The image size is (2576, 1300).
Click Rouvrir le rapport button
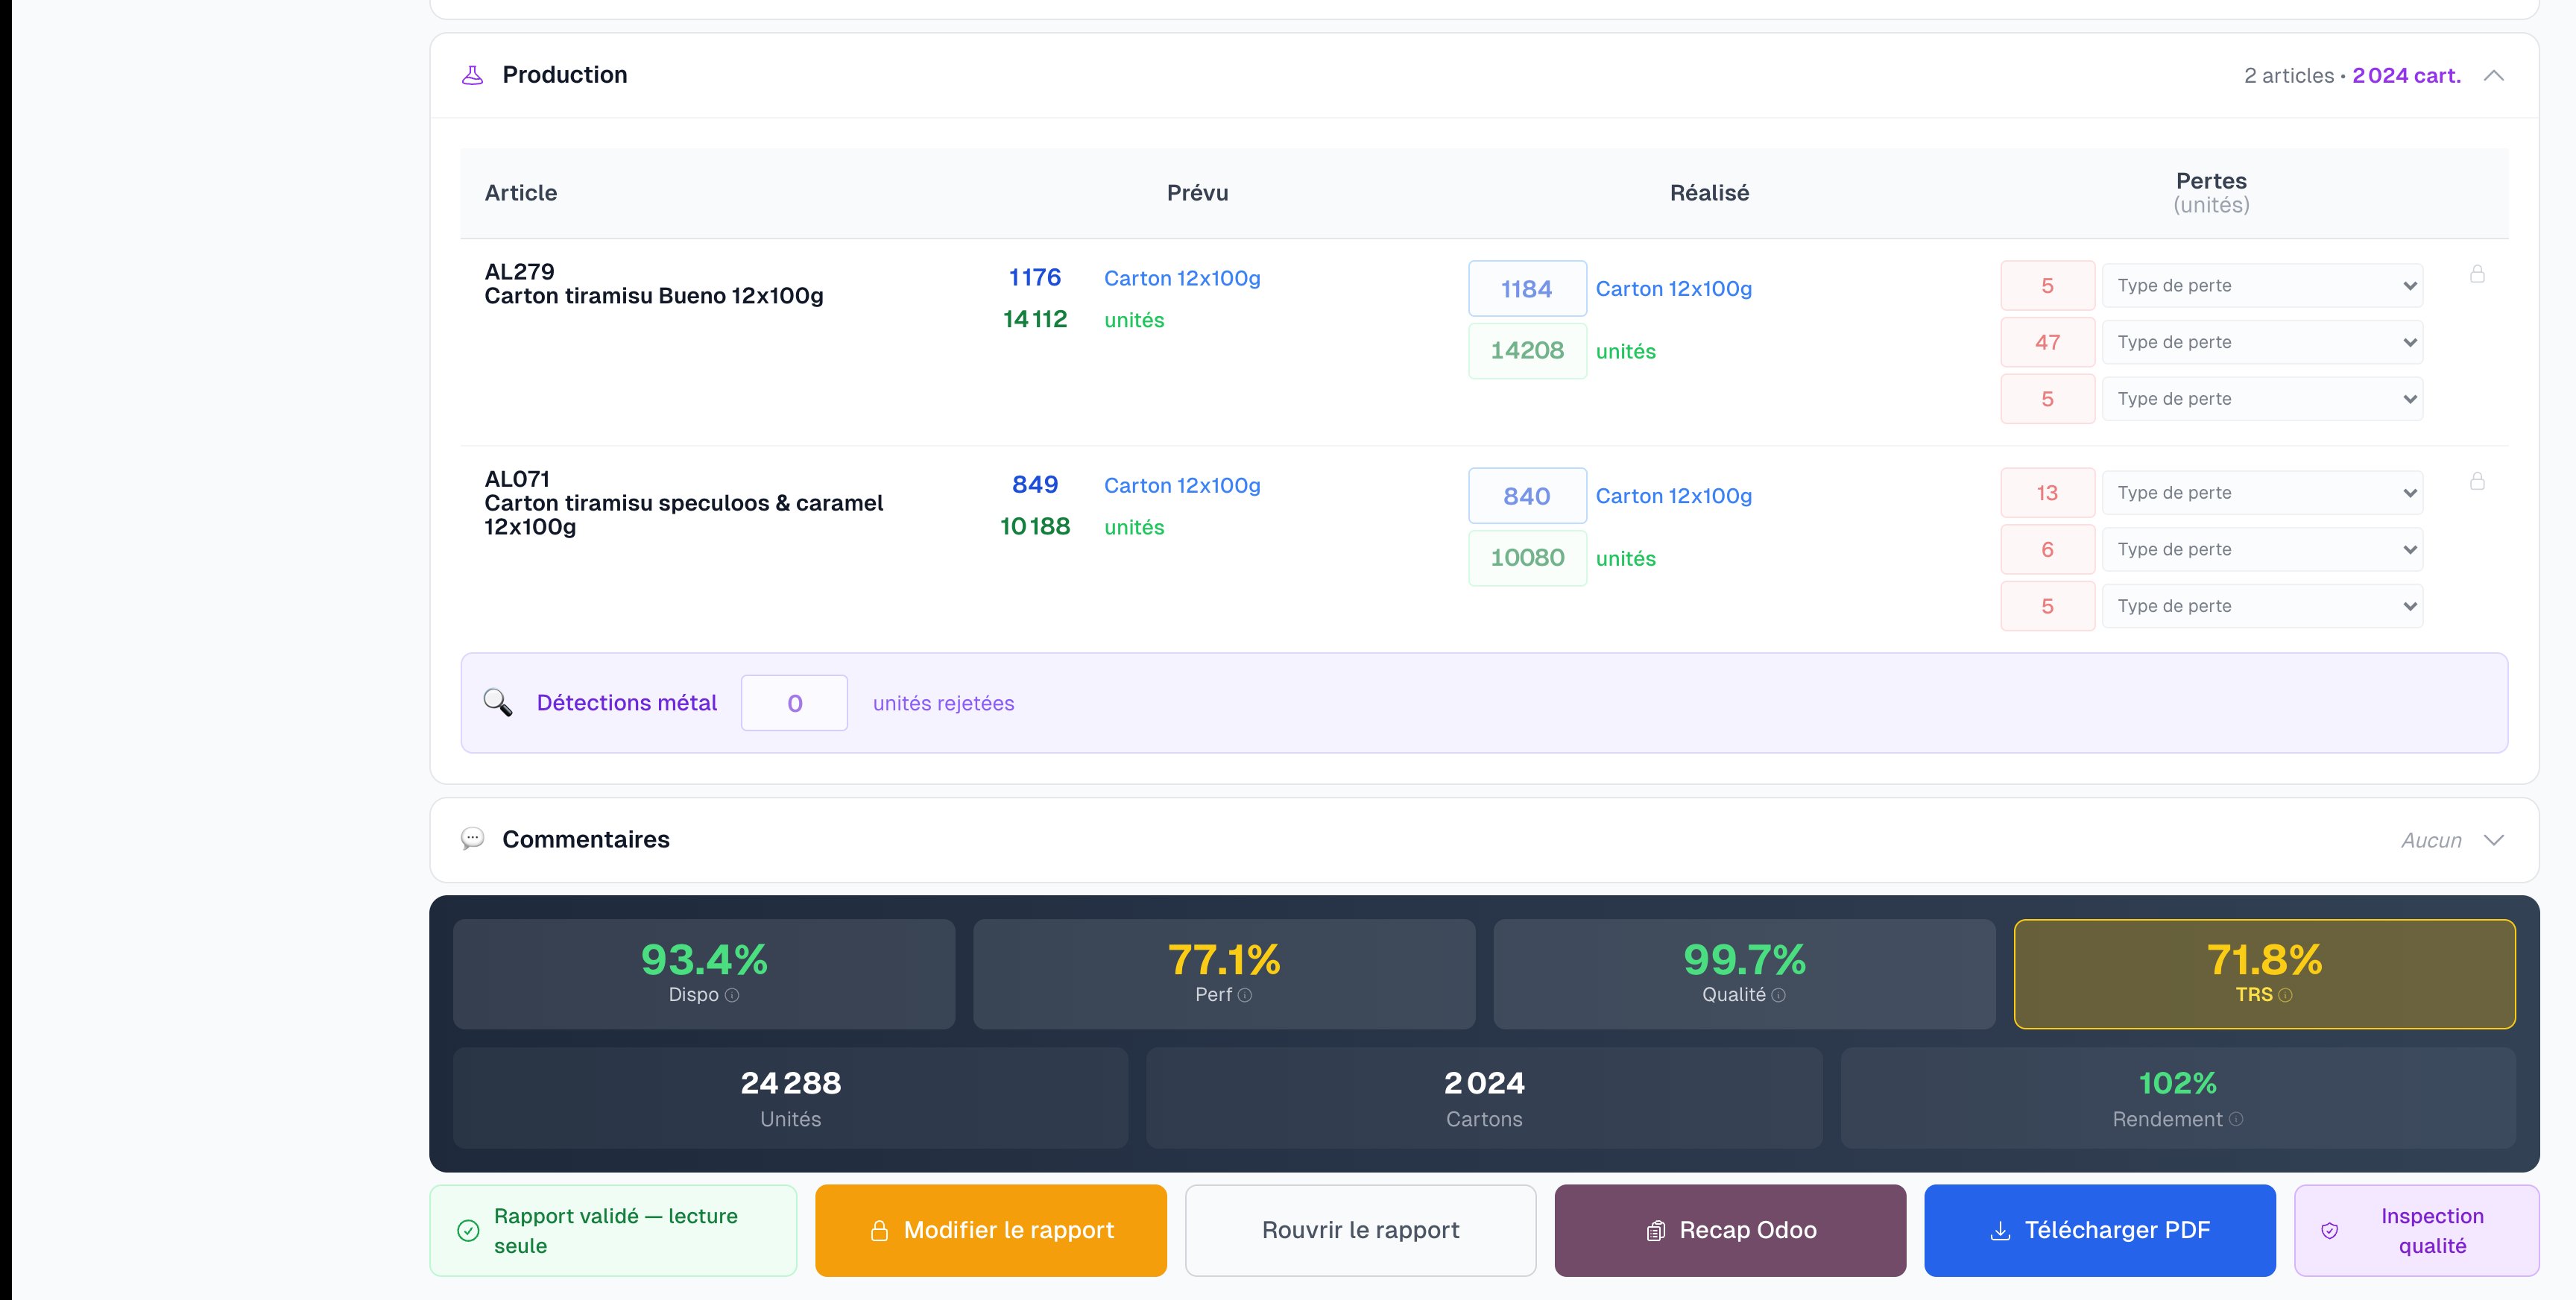(x=1360, y=1230)
